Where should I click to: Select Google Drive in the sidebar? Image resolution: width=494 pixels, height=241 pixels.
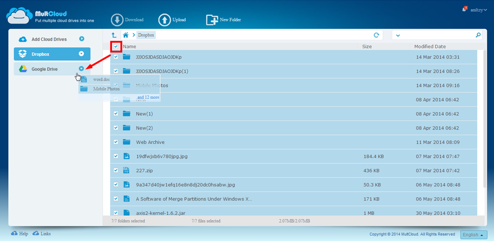pos(45,69)
